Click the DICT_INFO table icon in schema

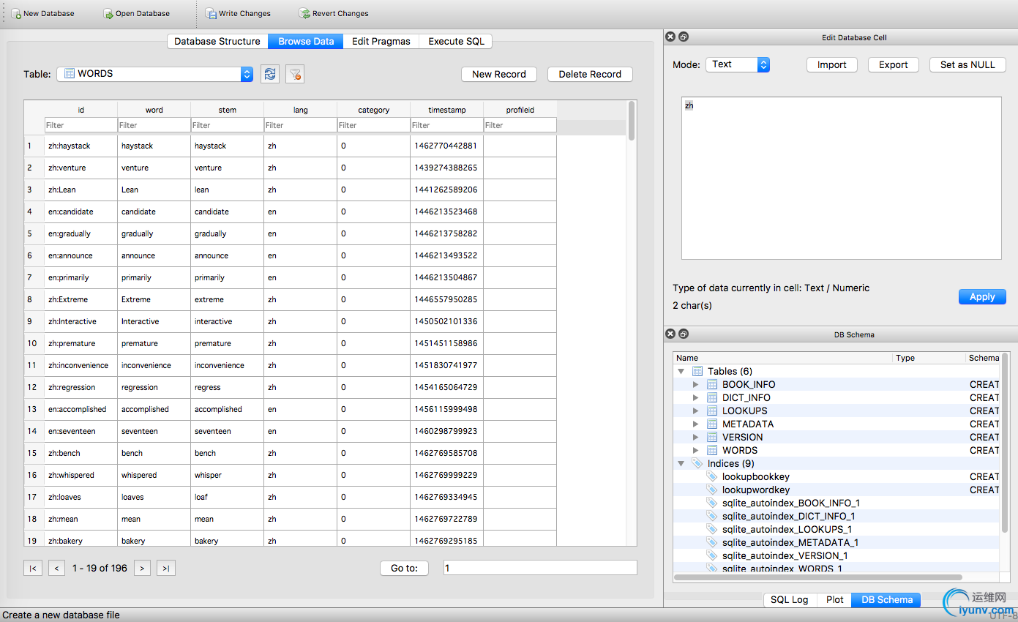712,398
